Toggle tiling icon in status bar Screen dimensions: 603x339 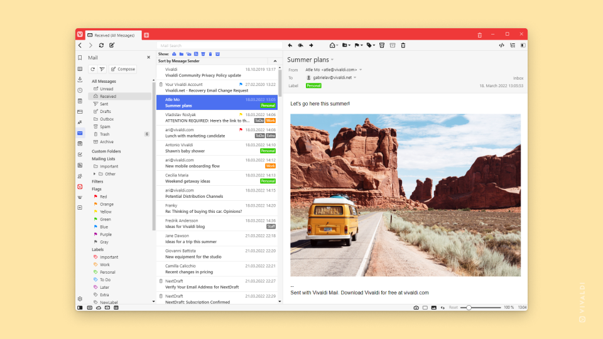click(425, 308)
